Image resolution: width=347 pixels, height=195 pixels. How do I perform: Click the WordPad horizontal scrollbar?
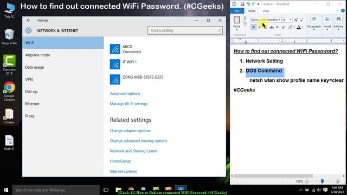tap(273, 176)
